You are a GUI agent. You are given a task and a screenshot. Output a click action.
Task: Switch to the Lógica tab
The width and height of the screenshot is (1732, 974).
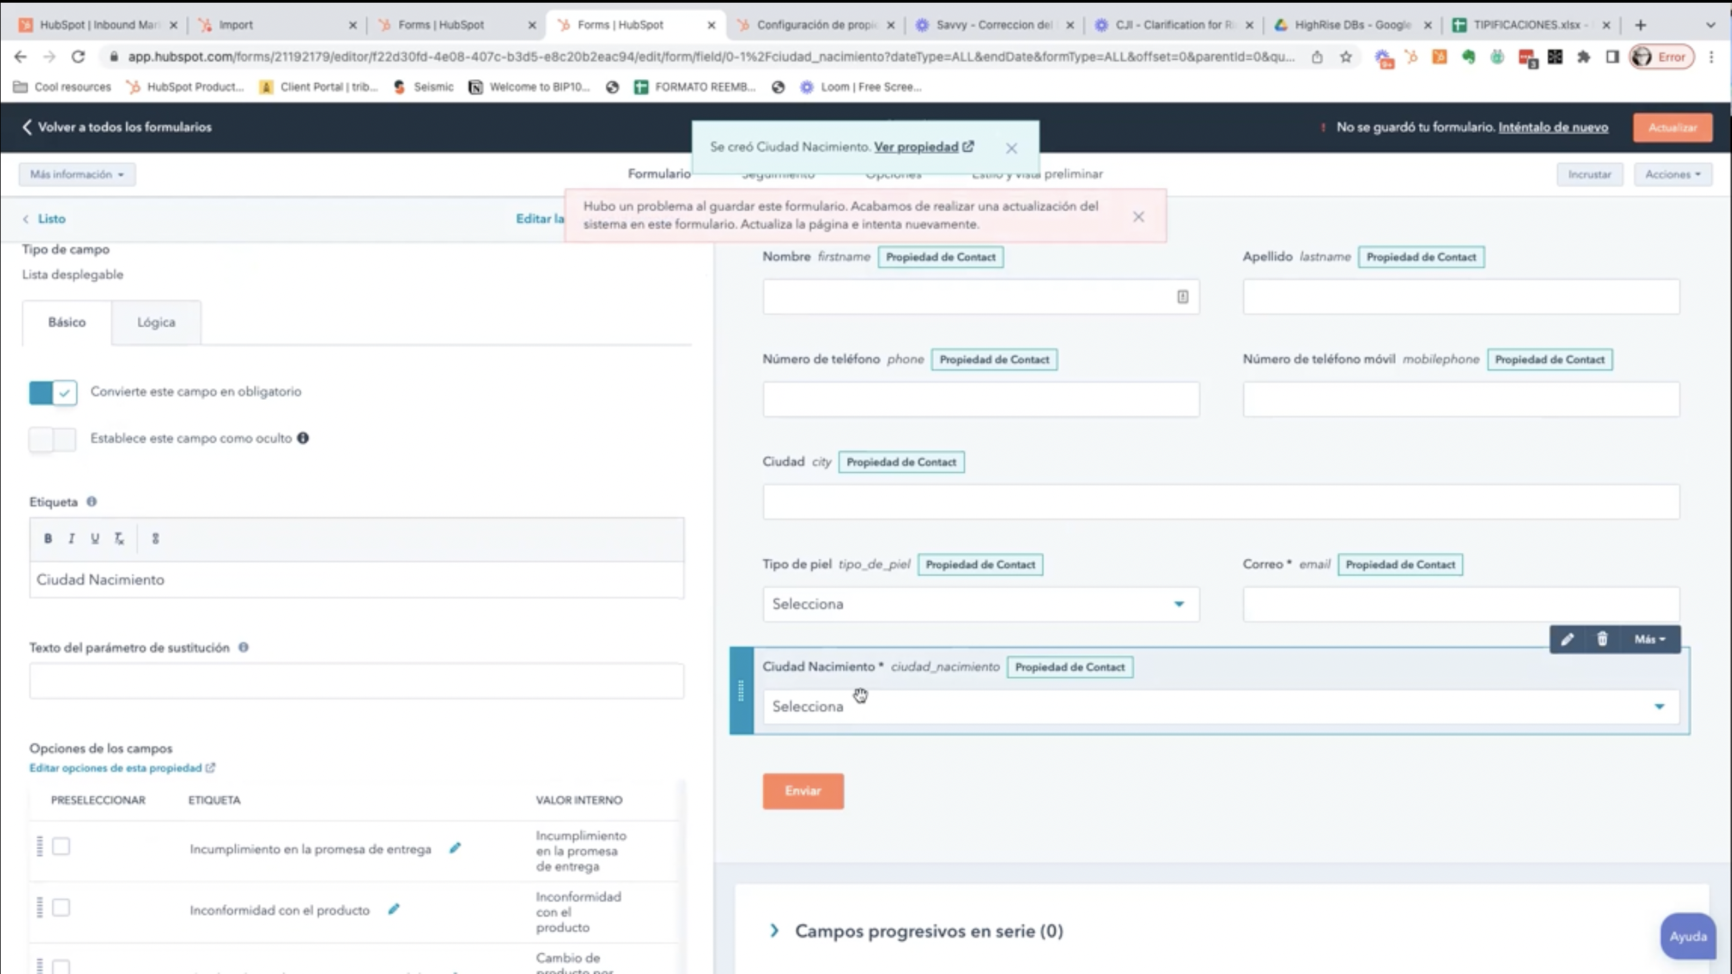click(156, 323)
